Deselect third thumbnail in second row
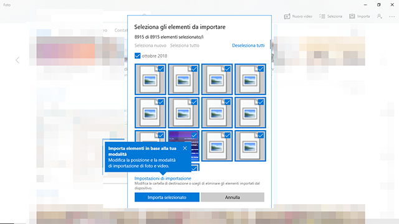The image size is (399, 224). click(217, 113)
